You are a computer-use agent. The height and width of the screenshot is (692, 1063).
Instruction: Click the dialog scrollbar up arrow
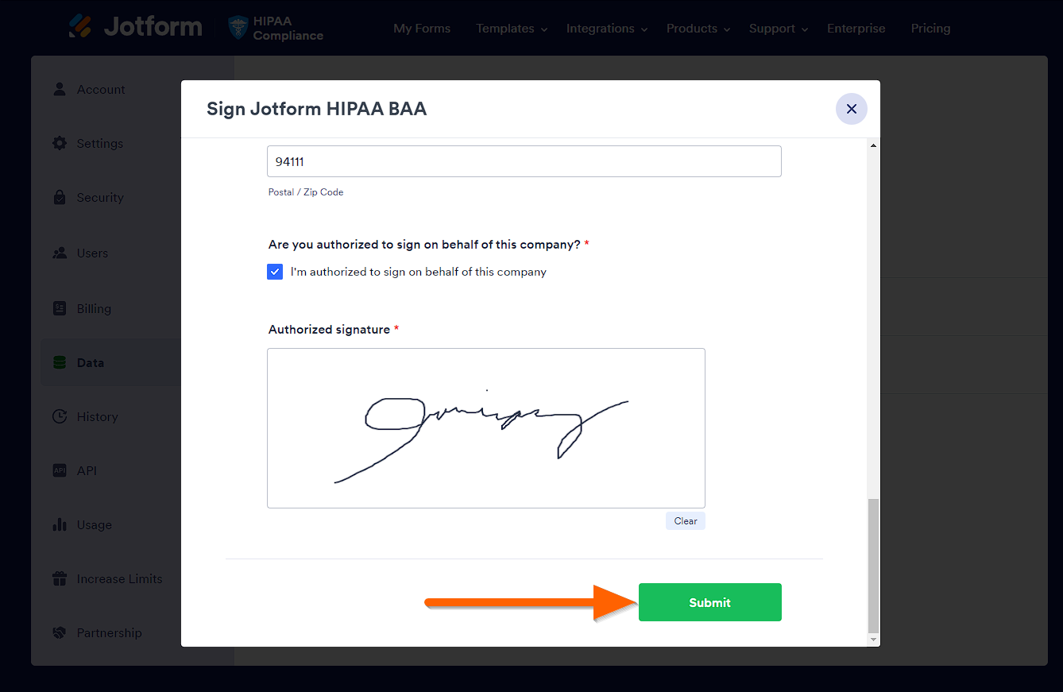click(874, 145)
